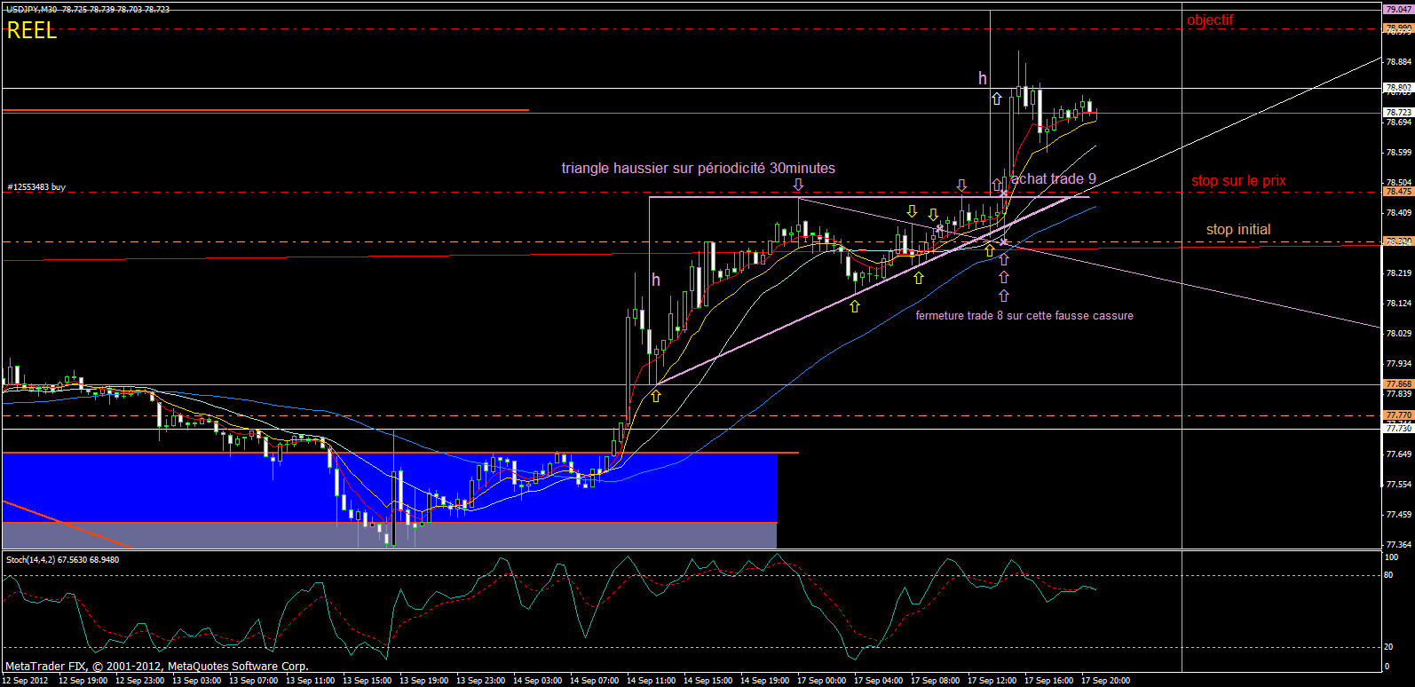1415x687 pixels.
Task: Click the white 77.730 price tag
Action: click(1398, 429)
